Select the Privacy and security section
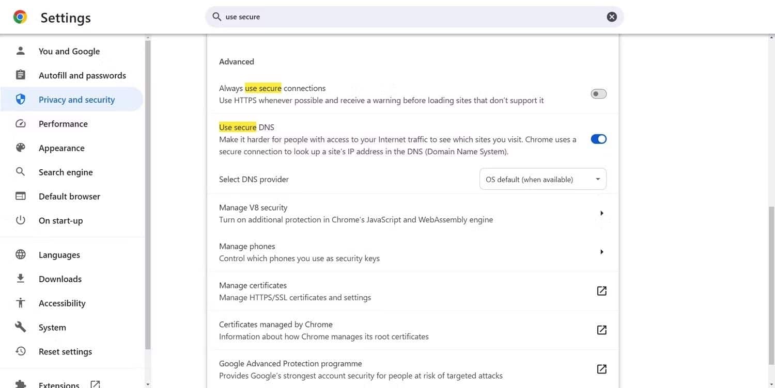The image size is (775, 388). pyautogui.click(x=71, y=100)
